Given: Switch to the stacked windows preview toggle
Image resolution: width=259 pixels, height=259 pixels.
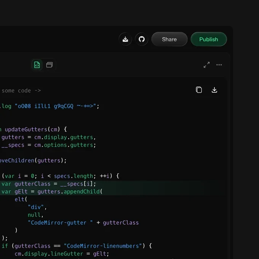Looking at the screenshot, I should tap(50, 65).
